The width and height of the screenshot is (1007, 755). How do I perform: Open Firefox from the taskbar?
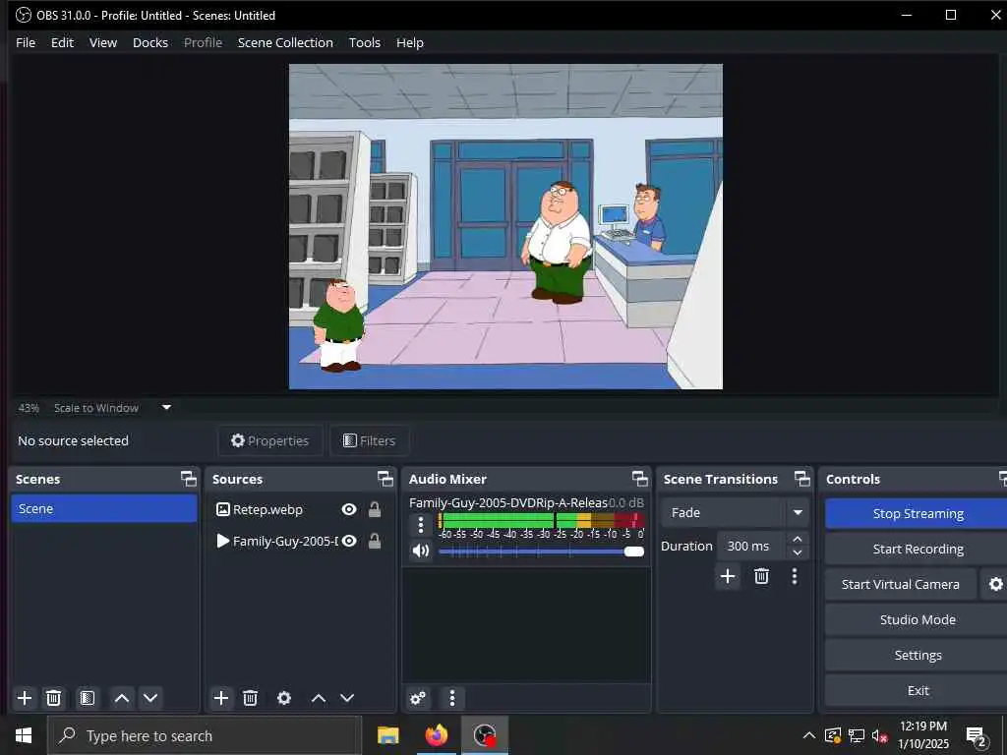click(x=436, y=735)
